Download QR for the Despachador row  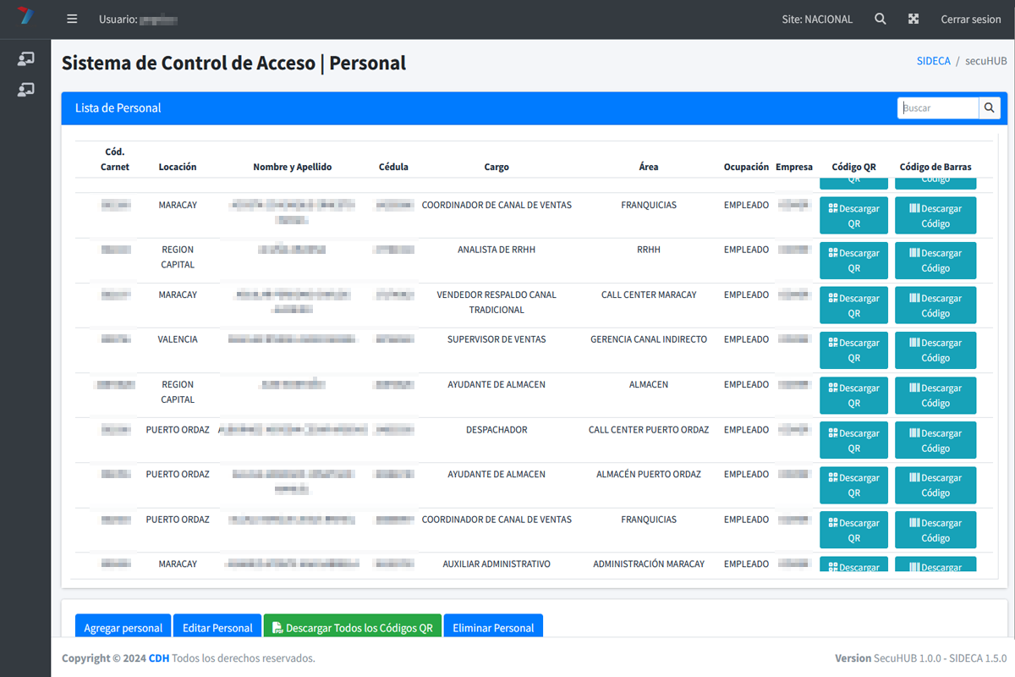(853, 440)
